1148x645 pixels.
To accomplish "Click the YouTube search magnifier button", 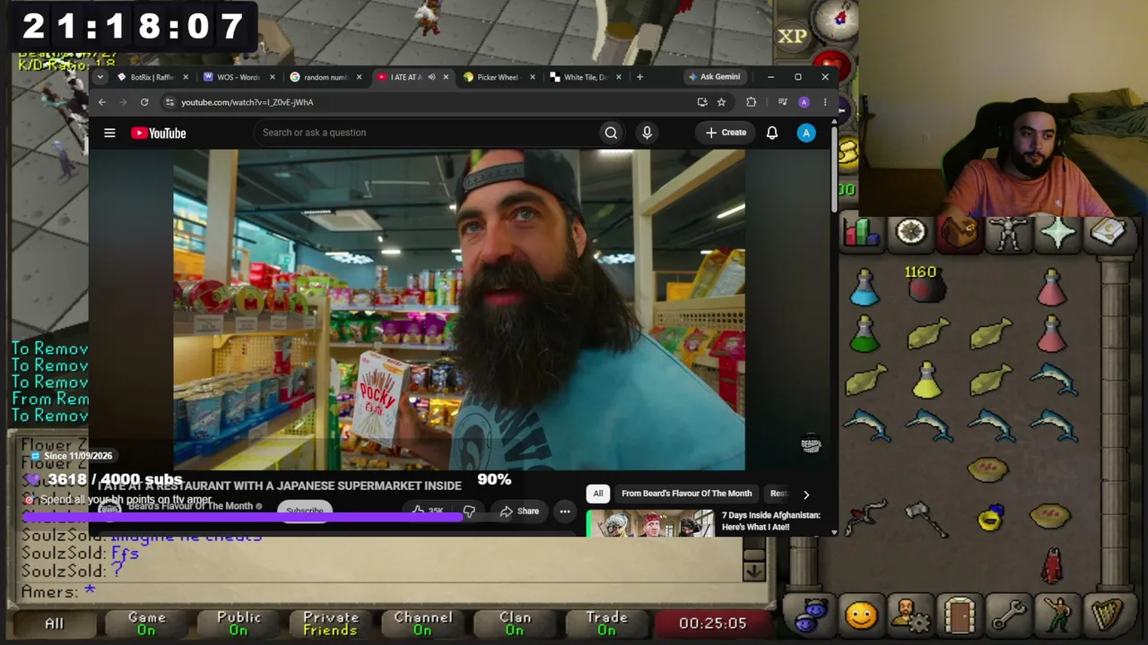I will 611,133.
